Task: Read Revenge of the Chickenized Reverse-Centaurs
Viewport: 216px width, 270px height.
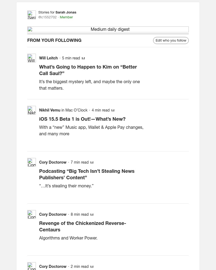Action: (x=83, y=227)
